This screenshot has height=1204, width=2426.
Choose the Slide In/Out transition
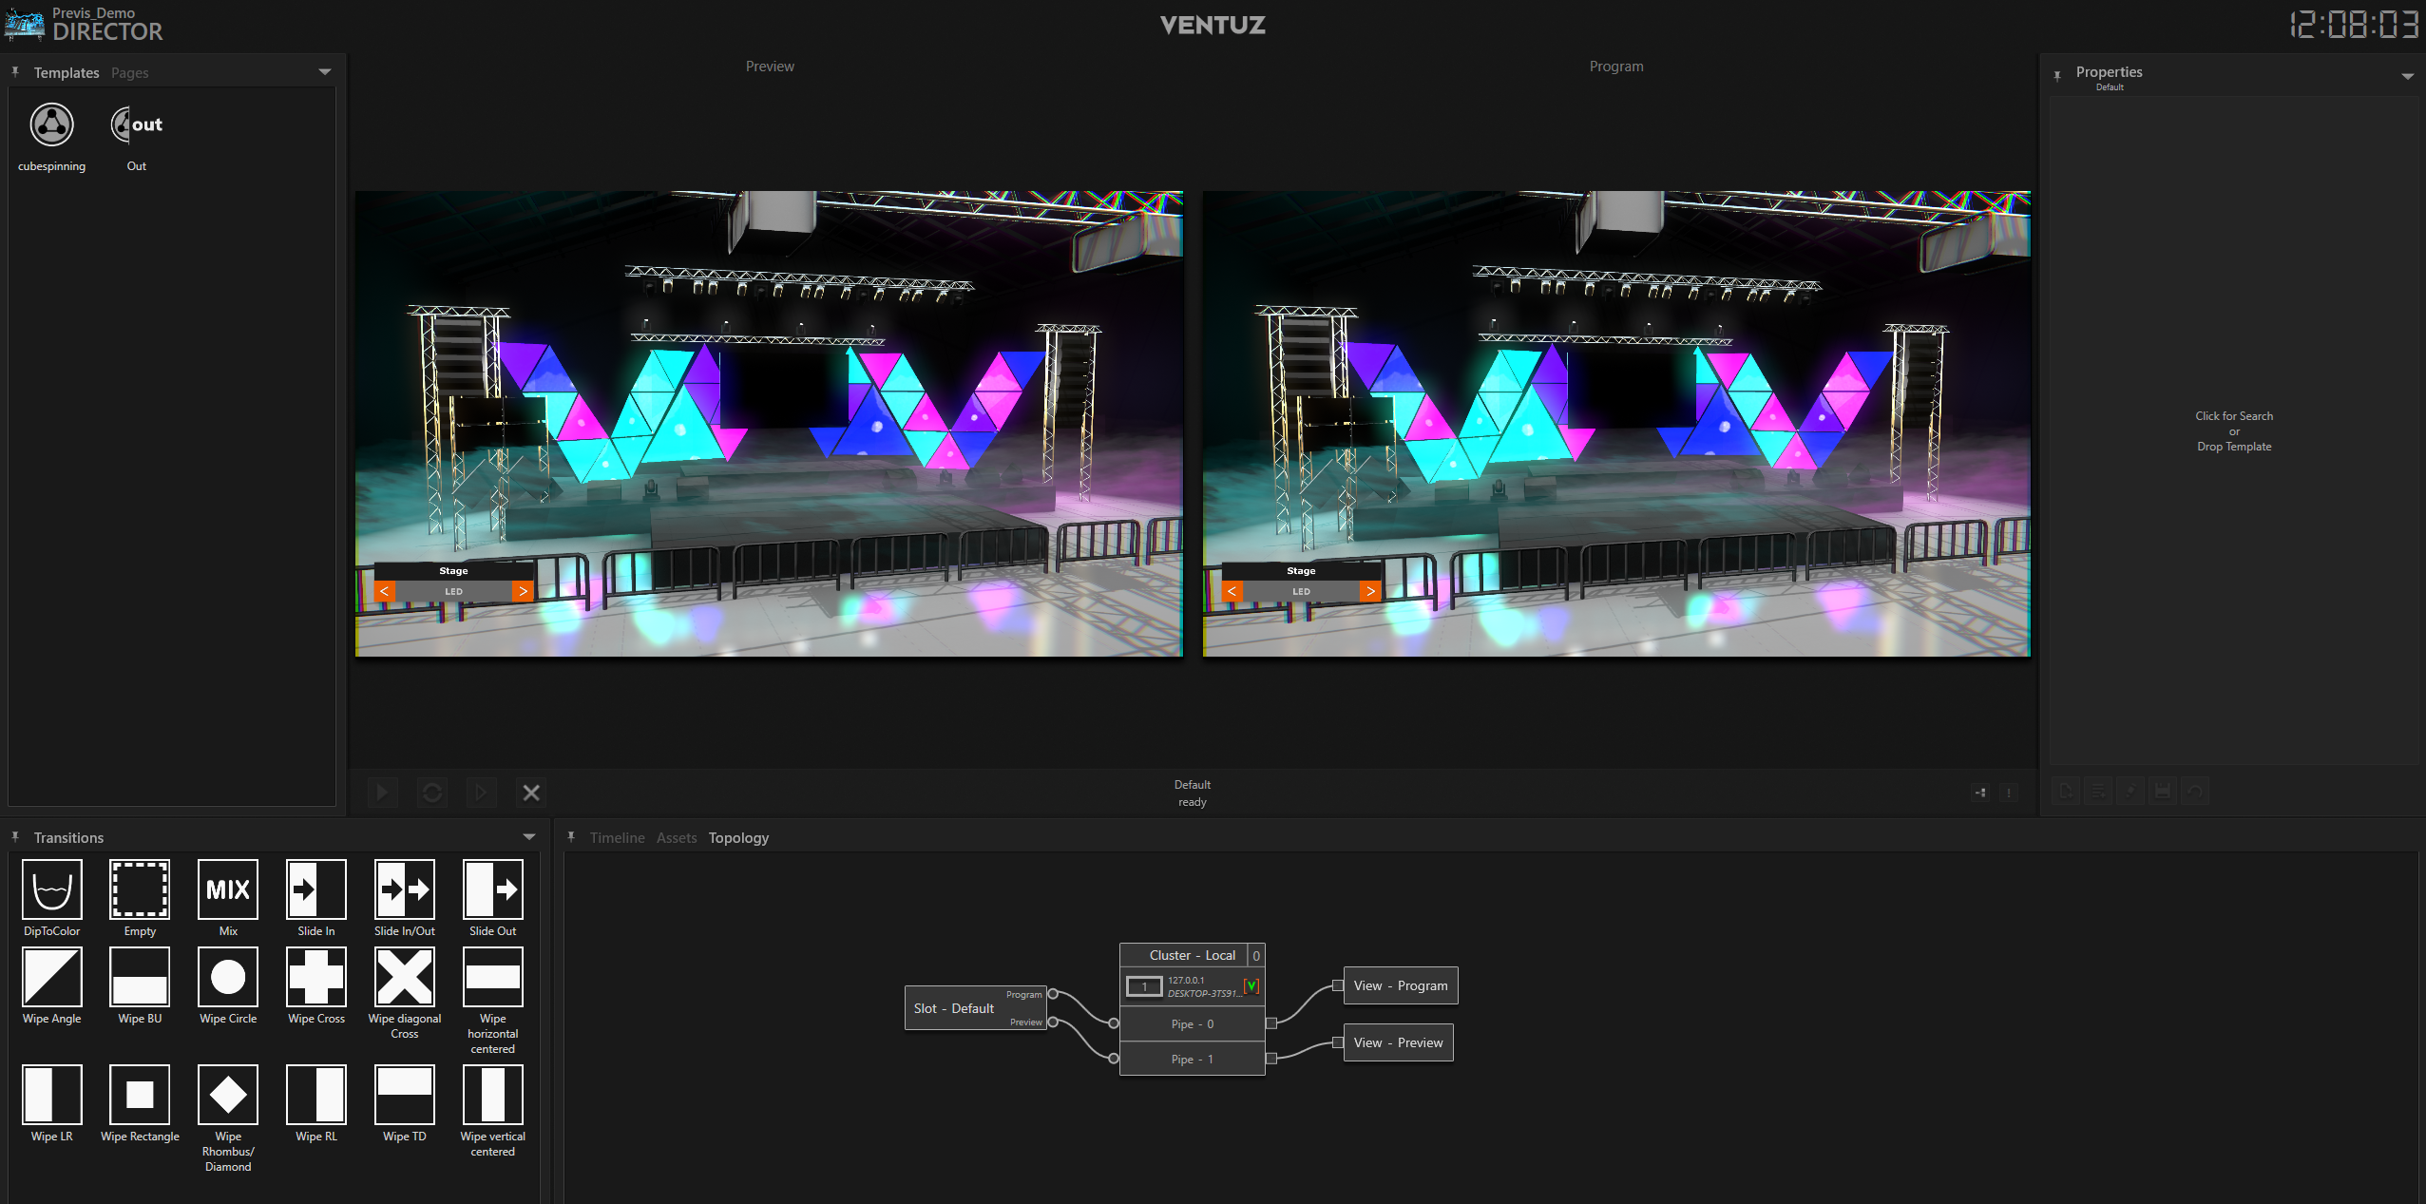(405, 889)
